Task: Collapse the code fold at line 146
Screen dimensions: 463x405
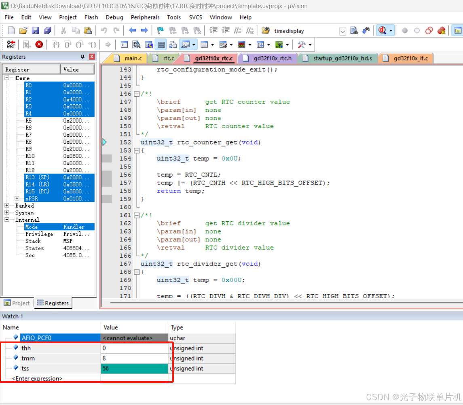Action: [136, 94]
